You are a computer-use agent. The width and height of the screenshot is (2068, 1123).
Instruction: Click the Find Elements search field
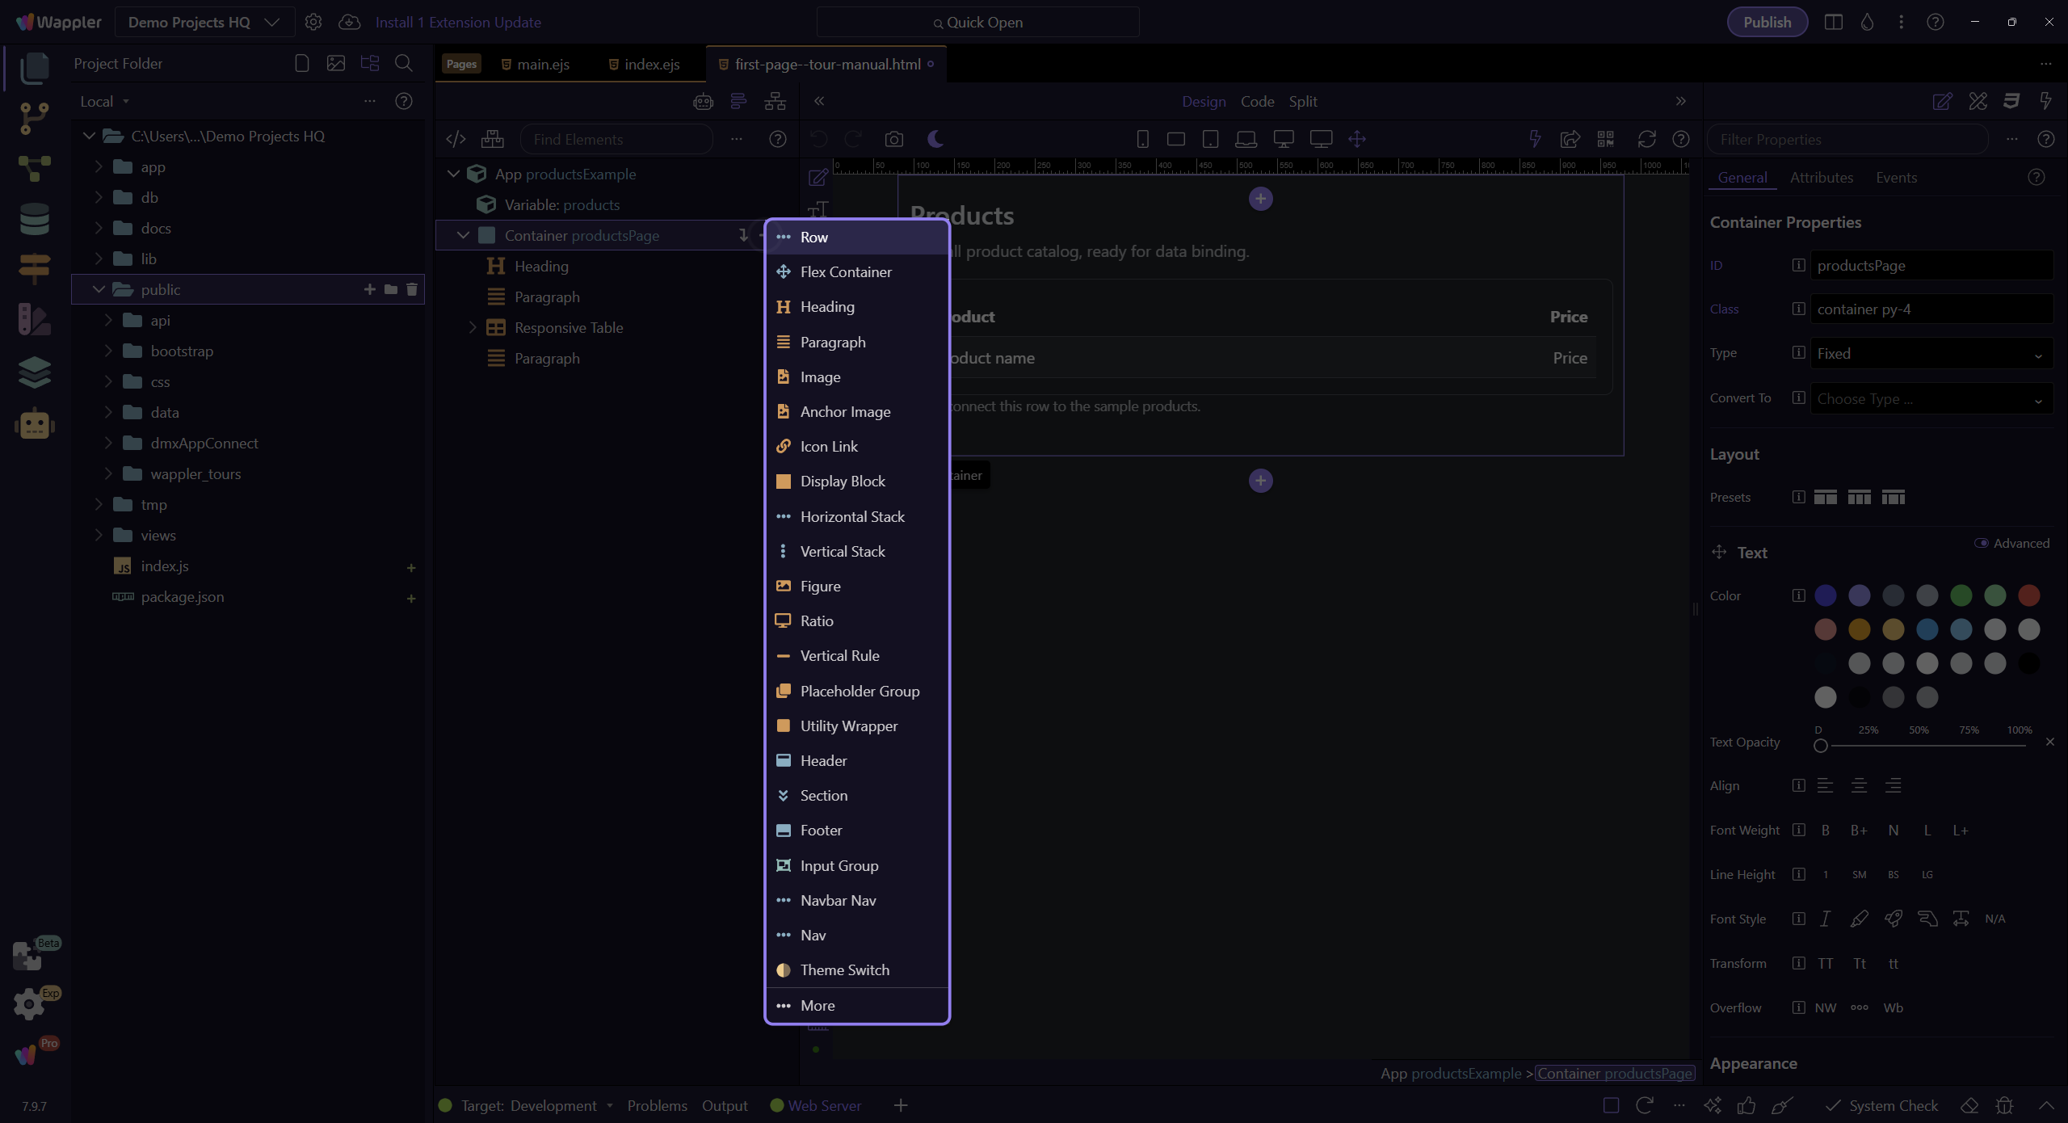pos(616,139)
